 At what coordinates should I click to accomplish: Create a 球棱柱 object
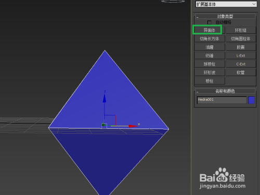210,64
